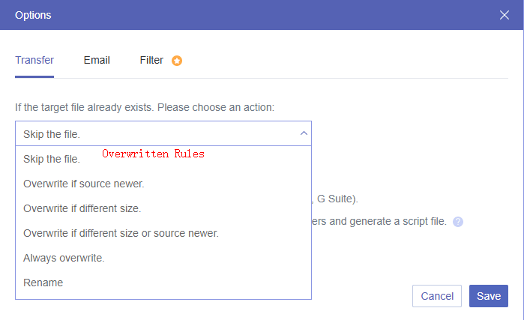The image size is (524, 320).
Task: Select 'Overwrite if source newer.' option
Action: click(x=84, y=184)
